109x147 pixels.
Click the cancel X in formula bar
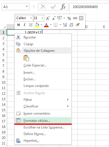[43, 7]
